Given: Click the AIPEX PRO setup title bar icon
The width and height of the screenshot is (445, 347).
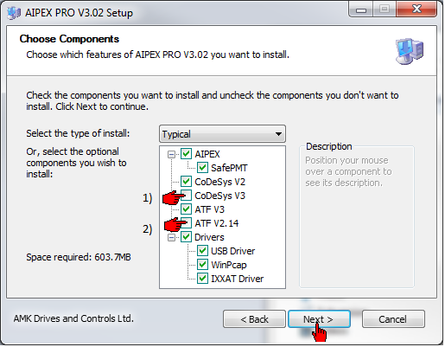Looking at the screenshot, I should coord(14,13).
